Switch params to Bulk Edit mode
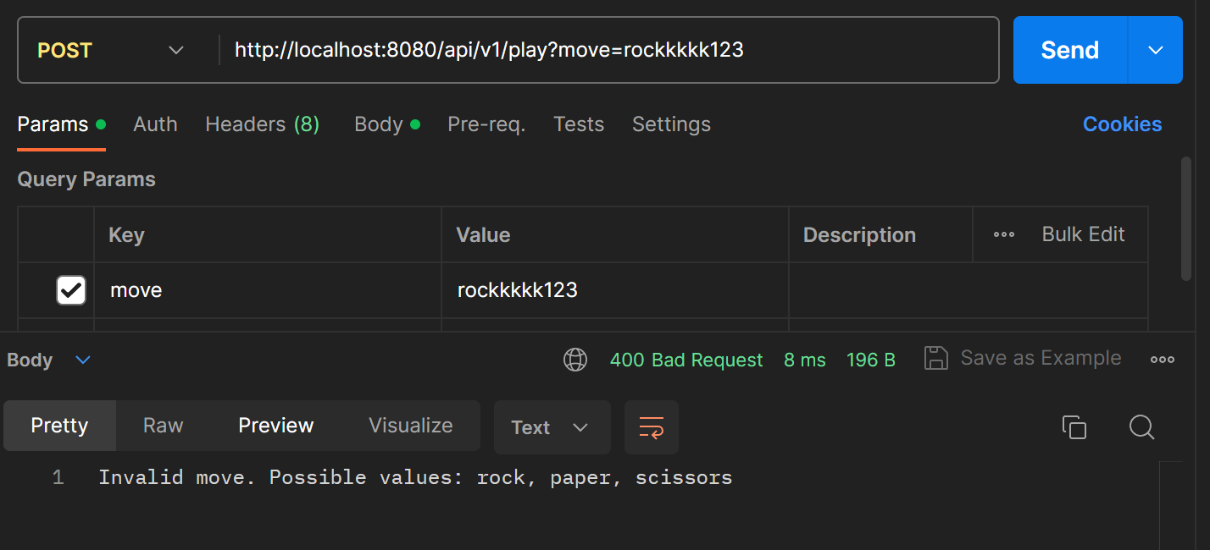1210x550 pixels. (x=1083, y=234)
